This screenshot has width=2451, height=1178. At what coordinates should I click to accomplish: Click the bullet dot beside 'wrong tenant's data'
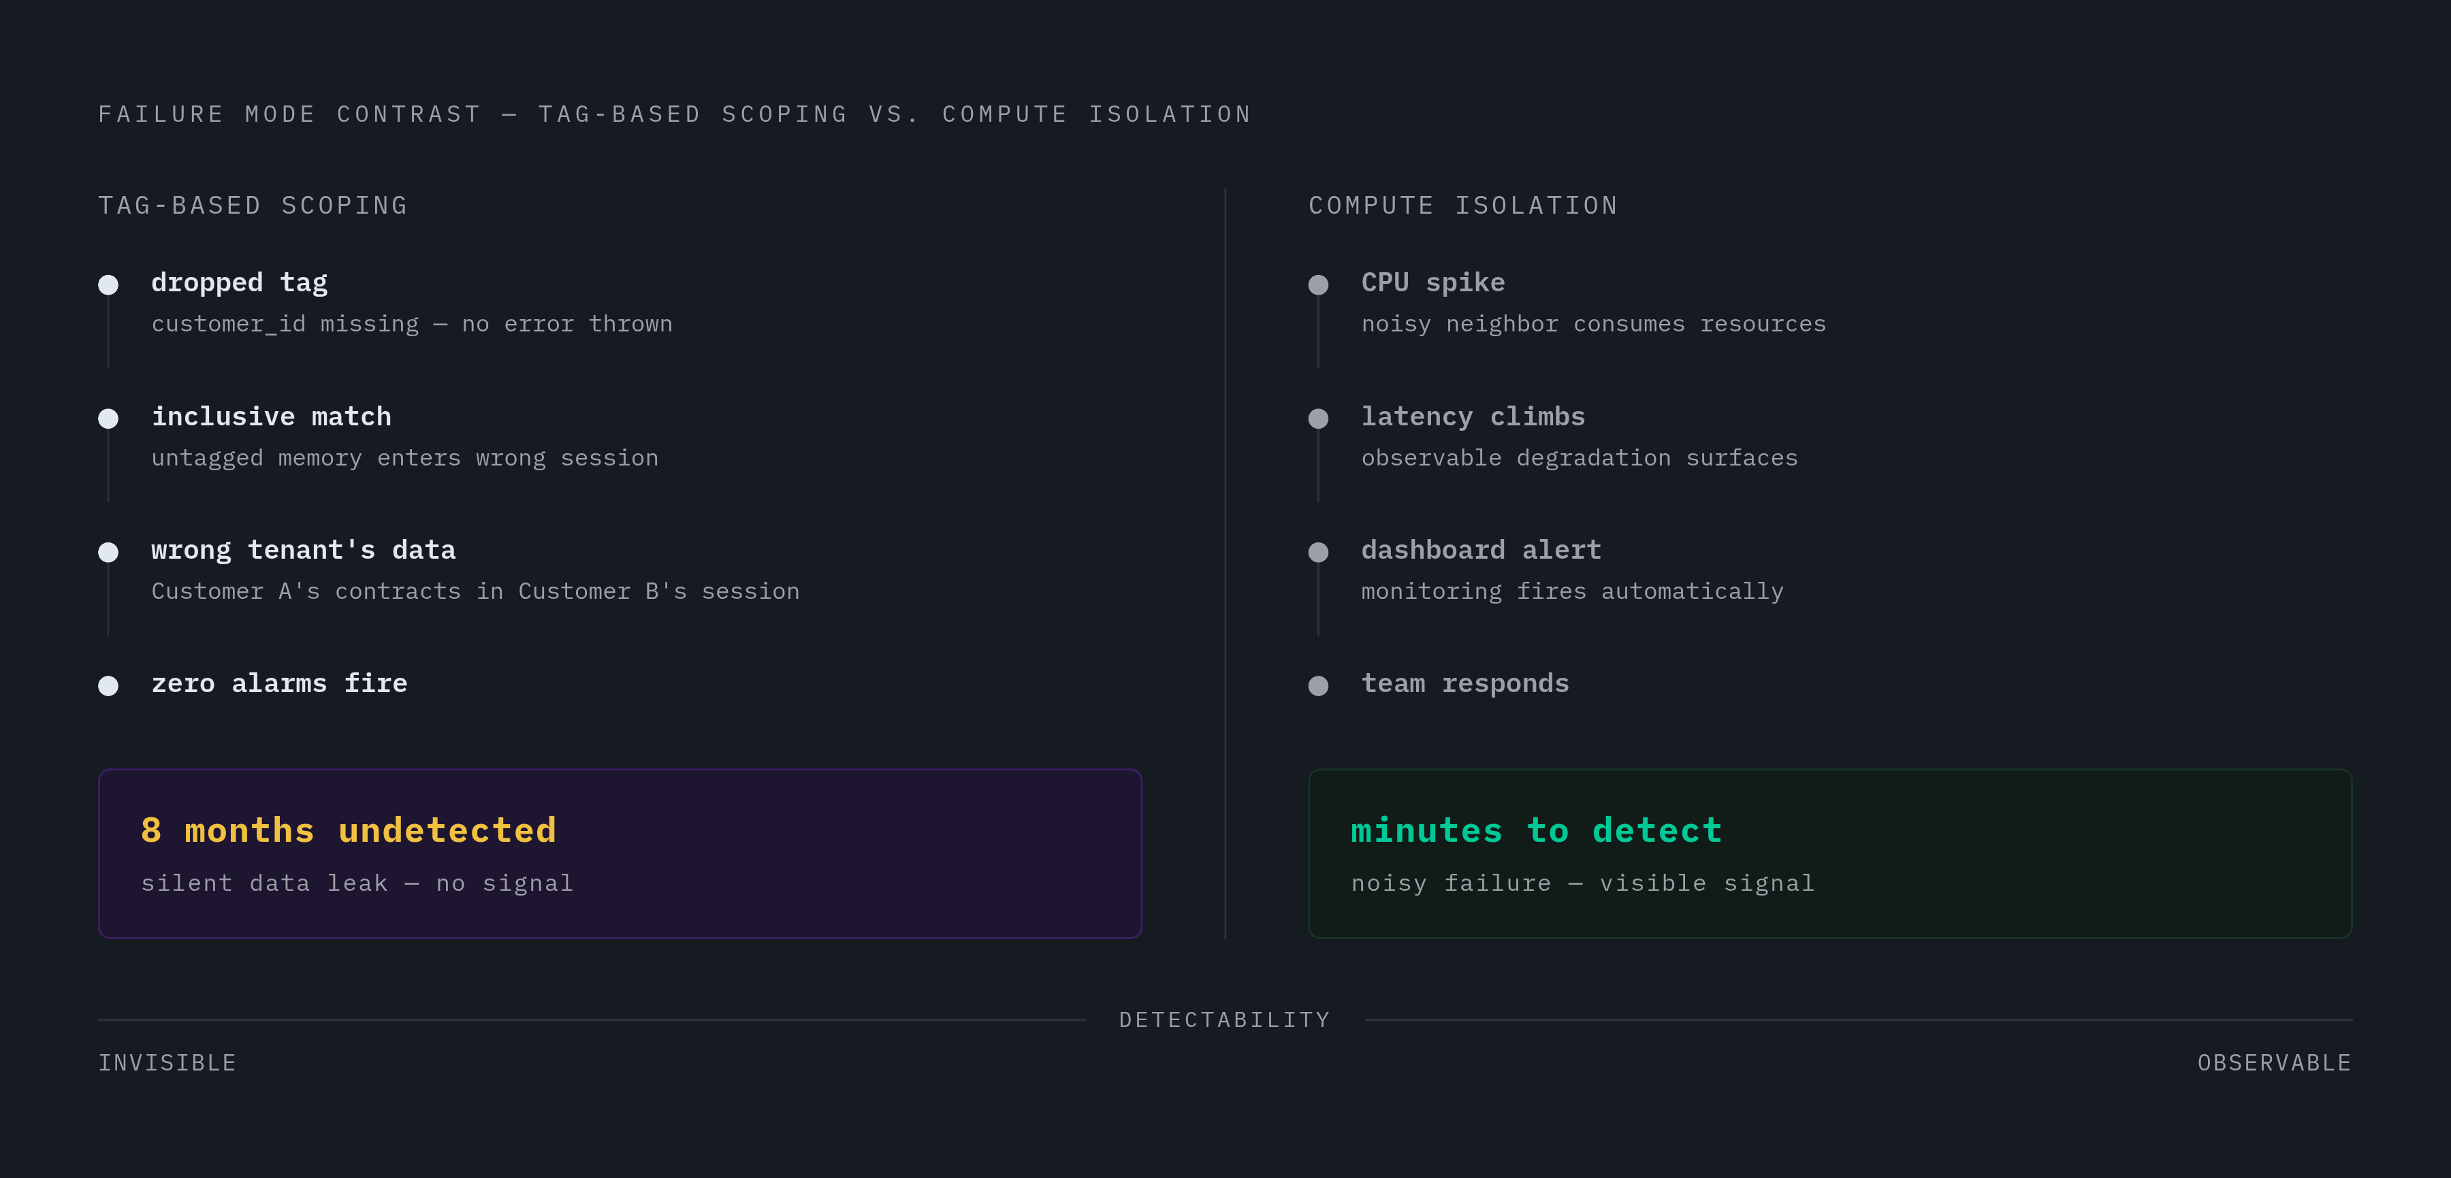pyautogui.click(x=108, y=553)
